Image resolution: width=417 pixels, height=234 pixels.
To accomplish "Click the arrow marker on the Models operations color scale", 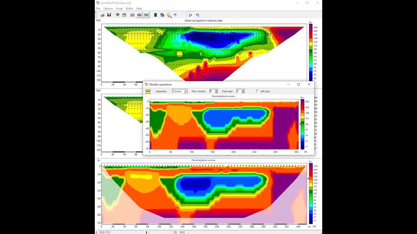I will [300, 124].
